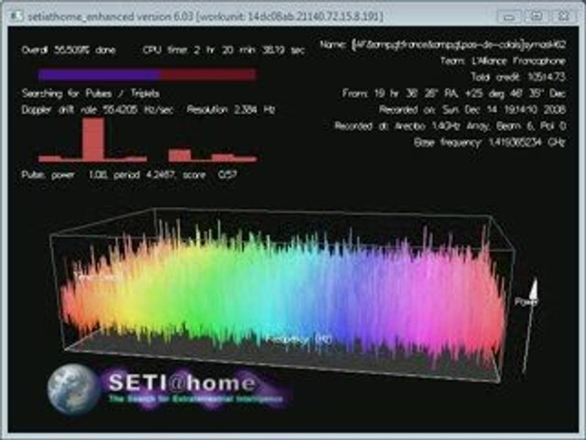The width and height of the screenshot is (586, 440).
Task: Click the 'Frequency' axis label on the graph
Action: (299, 339)
